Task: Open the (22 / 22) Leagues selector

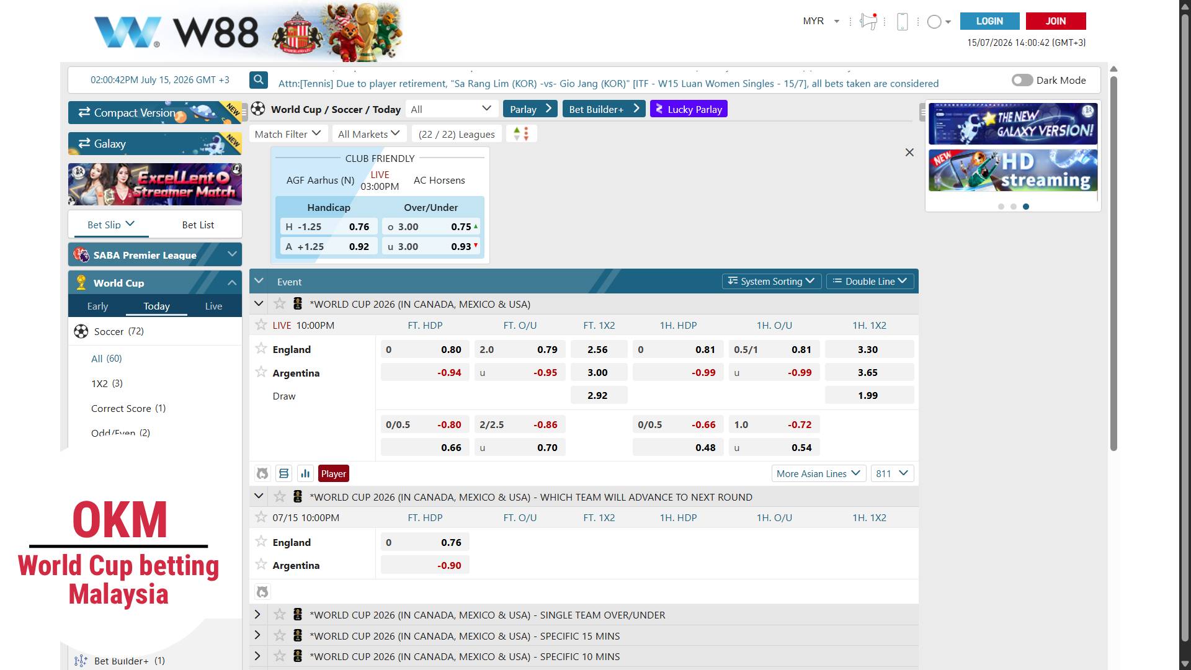Action: [457, 133]
